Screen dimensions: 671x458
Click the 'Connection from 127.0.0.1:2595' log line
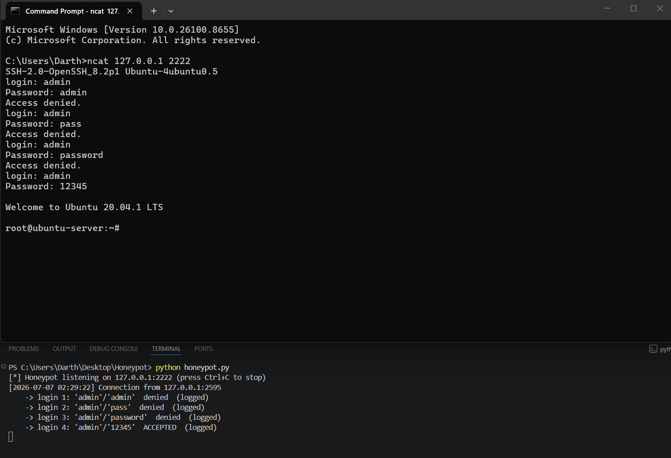(x=115, y=387)
